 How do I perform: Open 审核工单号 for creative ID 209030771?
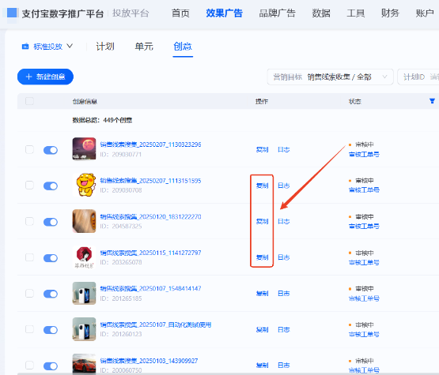point(364,154)
